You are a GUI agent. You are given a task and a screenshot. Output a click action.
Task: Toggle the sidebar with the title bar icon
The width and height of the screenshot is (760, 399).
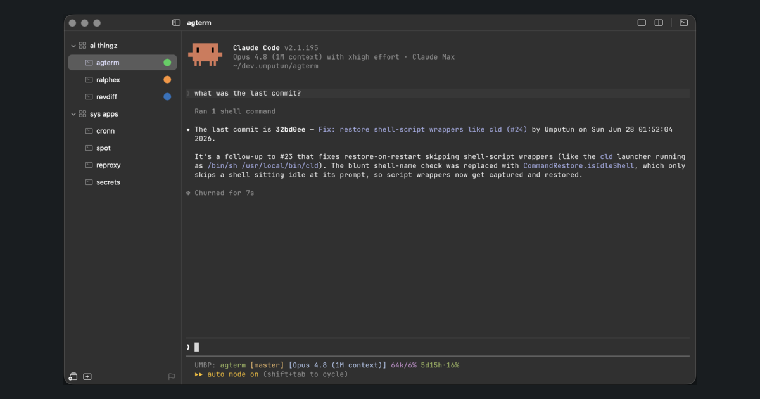coord(176,23)
